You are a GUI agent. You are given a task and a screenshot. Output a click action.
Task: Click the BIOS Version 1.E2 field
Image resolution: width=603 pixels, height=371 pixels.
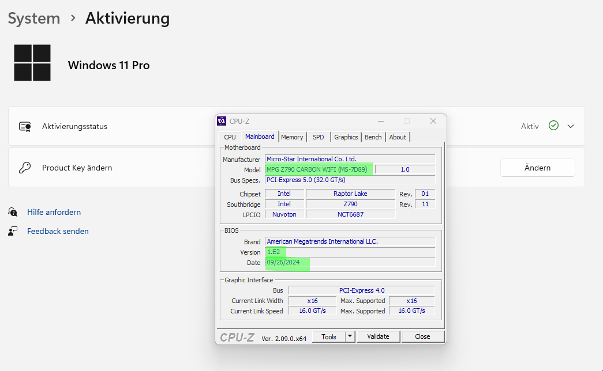(x=350, y=252)
